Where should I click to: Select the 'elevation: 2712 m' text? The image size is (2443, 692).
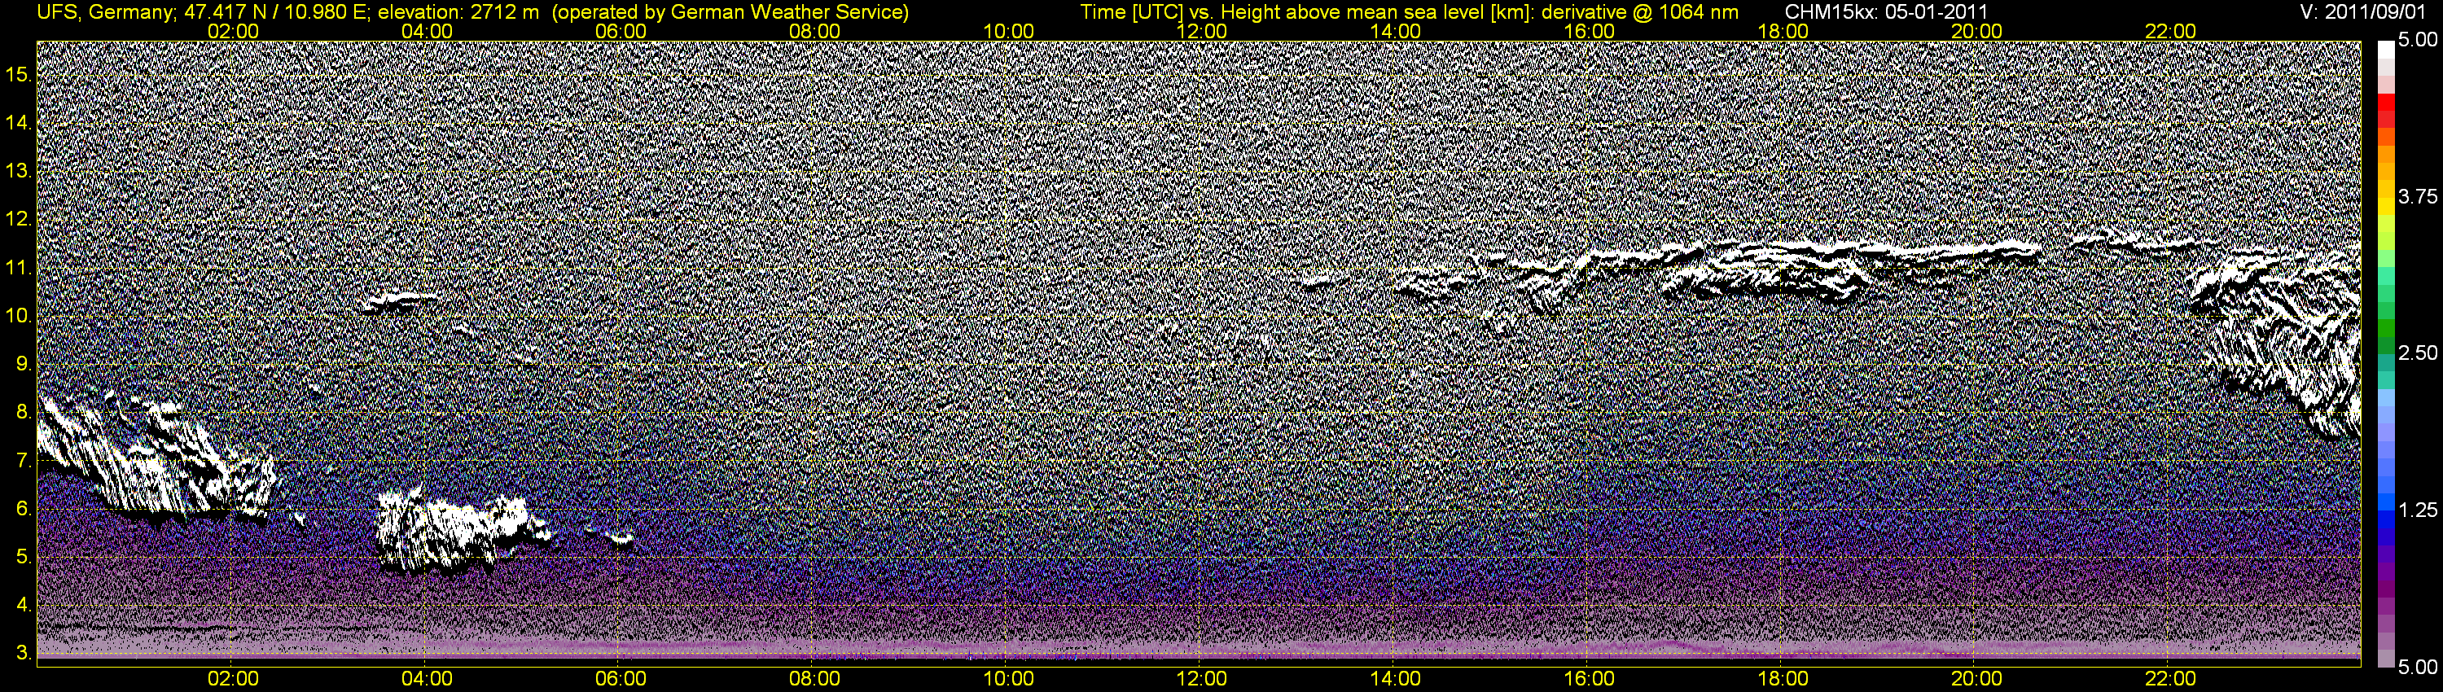tap(459, 12)
